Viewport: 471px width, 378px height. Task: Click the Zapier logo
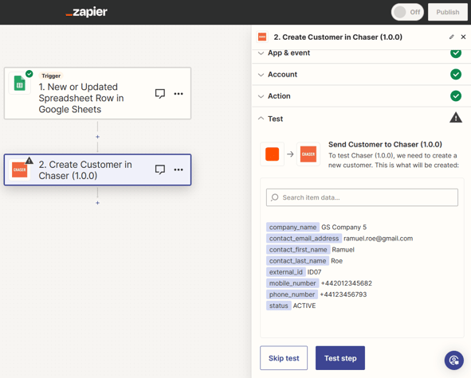pyautogui.click(x=87, y=12)
